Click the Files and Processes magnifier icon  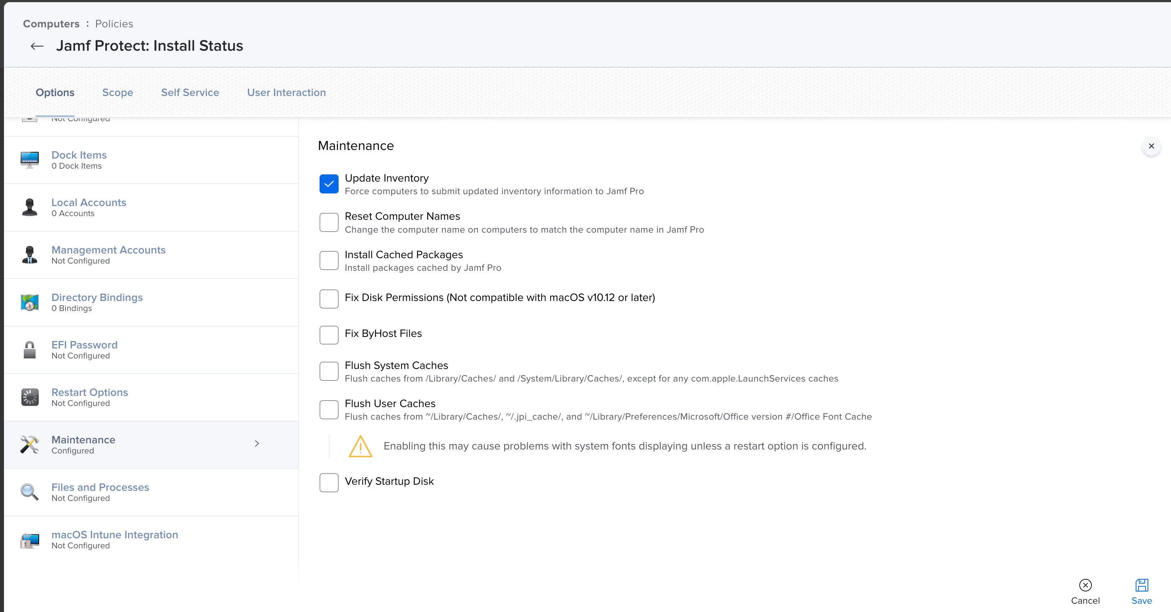coord(30,492)
